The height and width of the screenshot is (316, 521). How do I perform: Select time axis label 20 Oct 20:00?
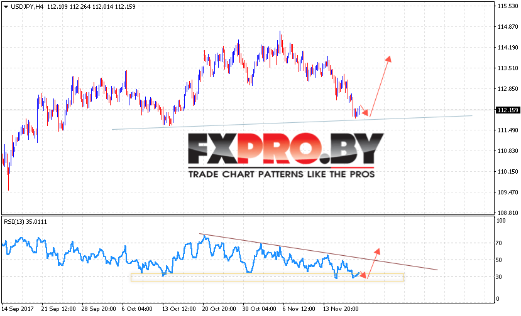[x=219, y=308]
